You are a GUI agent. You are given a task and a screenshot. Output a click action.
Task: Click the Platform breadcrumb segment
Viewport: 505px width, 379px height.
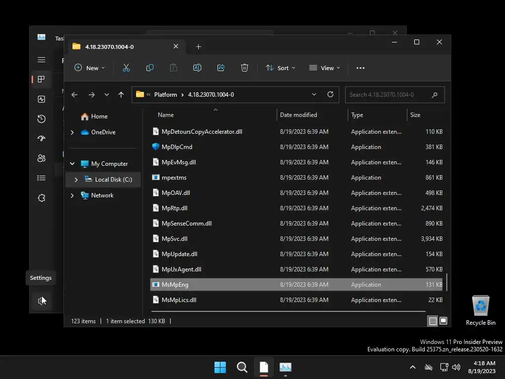[166, 95]
